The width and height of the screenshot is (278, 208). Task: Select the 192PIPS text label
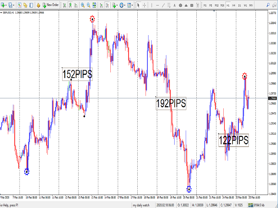coord(171,103)
